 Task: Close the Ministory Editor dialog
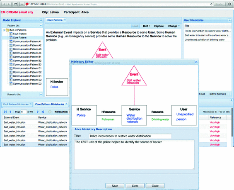coord(196,62)
